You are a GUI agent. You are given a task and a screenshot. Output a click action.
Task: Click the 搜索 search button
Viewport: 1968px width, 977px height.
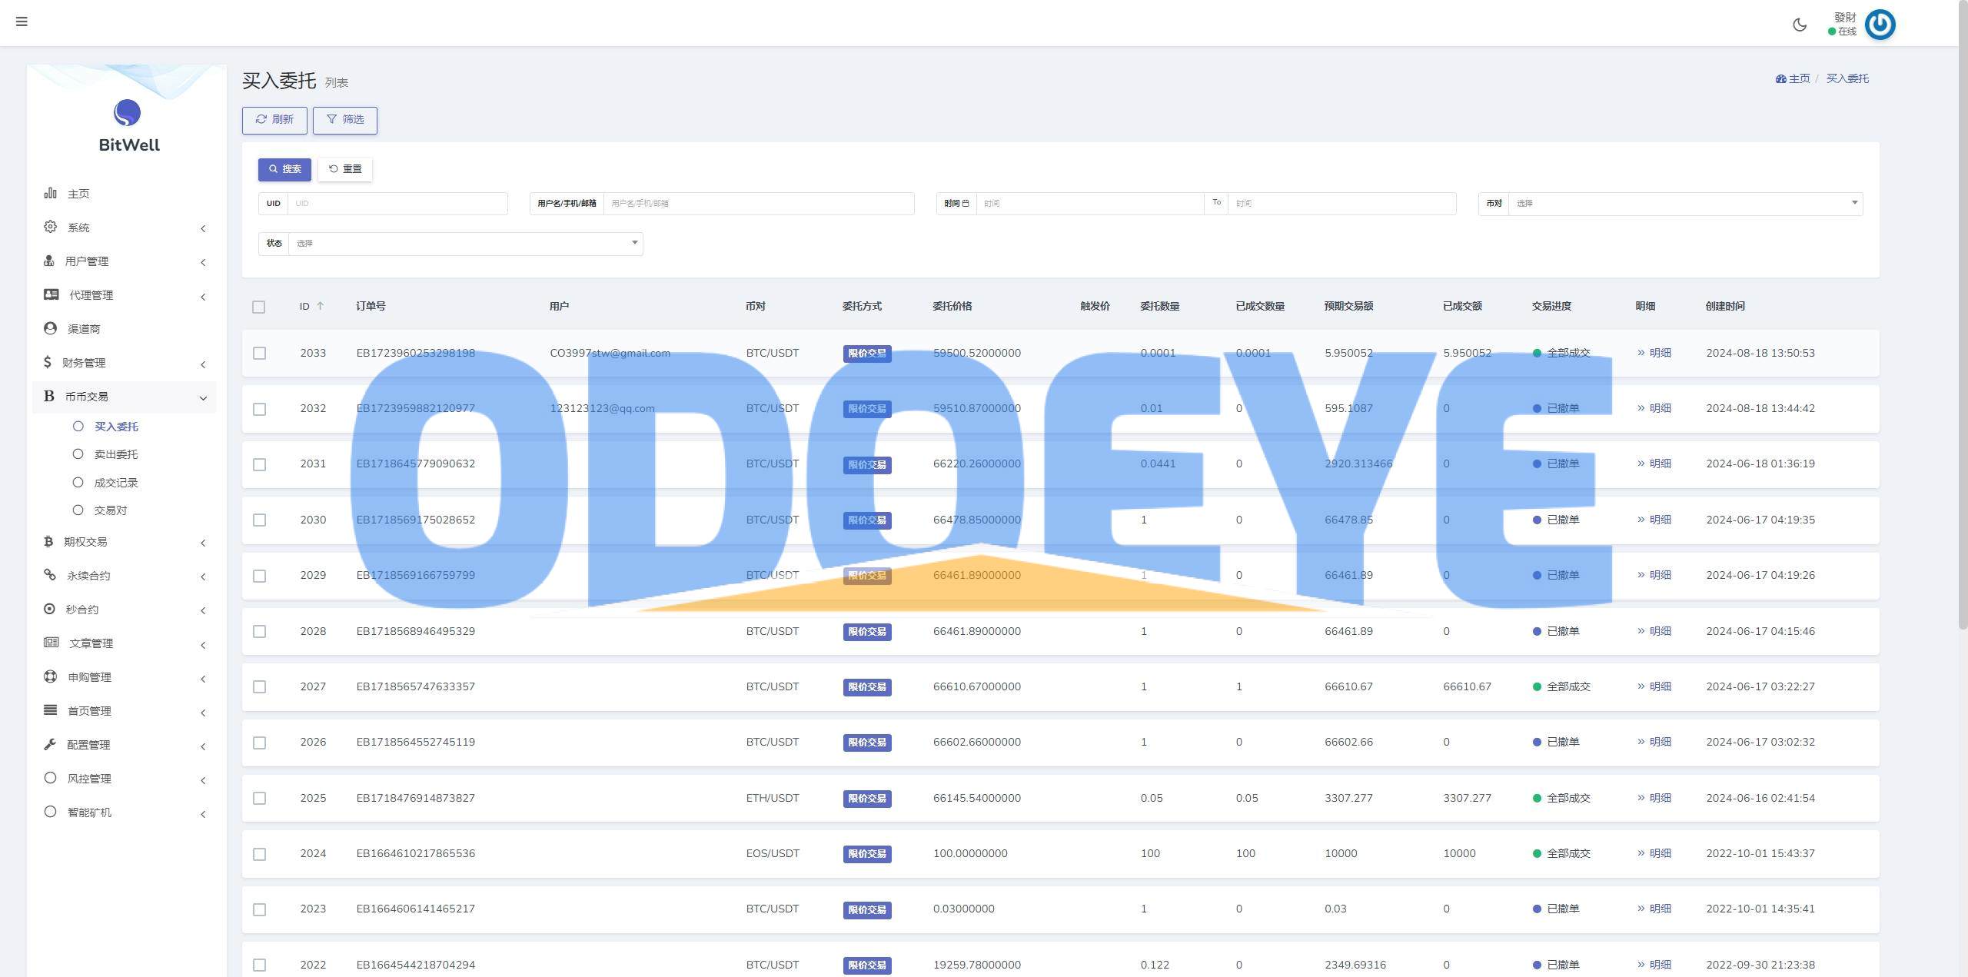click(x=284, y=169)
